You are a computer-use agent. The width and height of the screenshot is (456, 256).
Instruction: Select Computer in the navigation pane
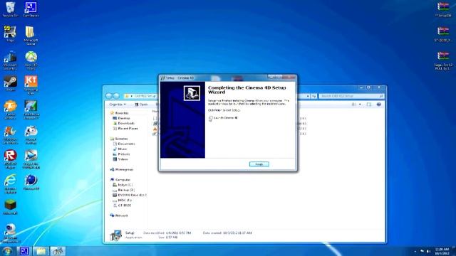pos(120,180)
